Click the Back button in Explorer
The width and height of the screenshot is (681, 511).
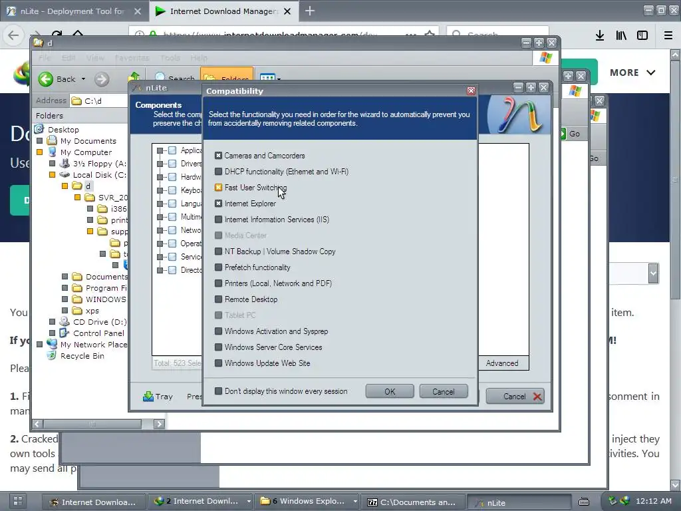58,79
